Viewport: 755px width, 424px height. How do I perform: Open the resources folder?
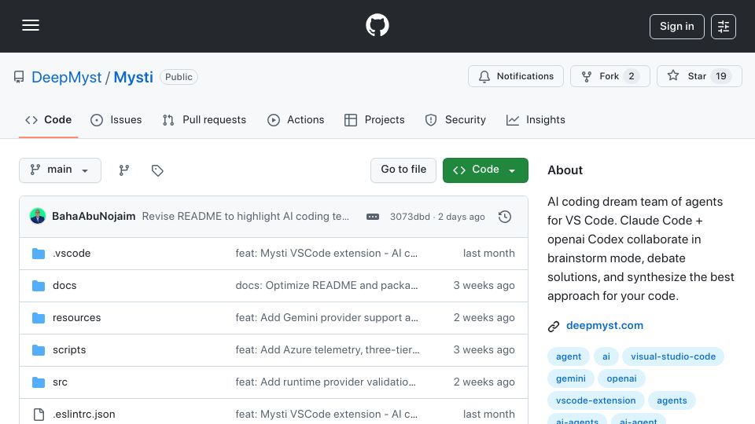[76, 318]
